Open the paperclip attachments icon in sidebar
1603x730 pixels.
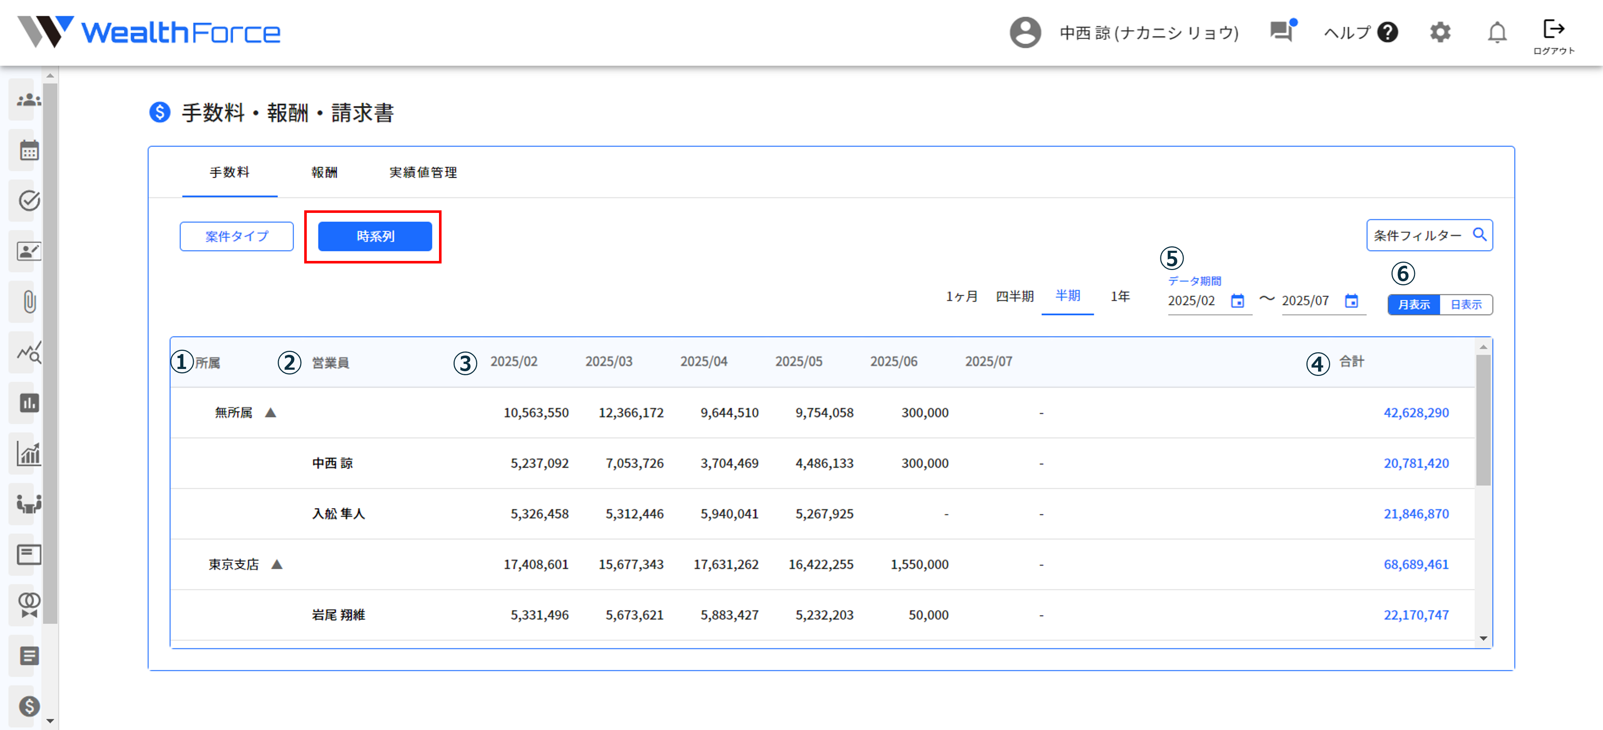pyautogui.click(x=29, y=302)
